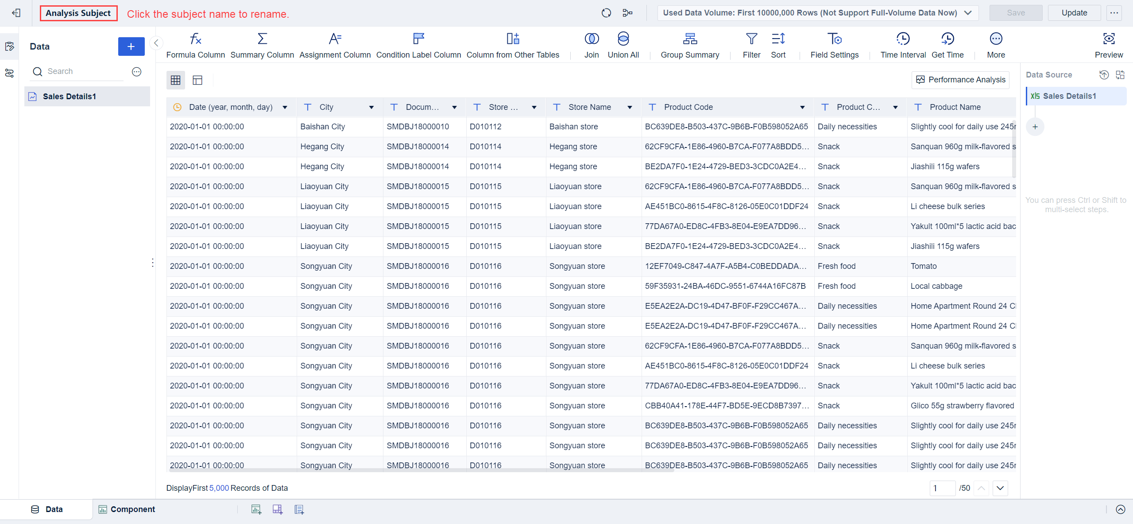Click the Condition Label Column tool
This screenshot has height=524, width=1133.
pyautogui.click(x=418, y=44)
